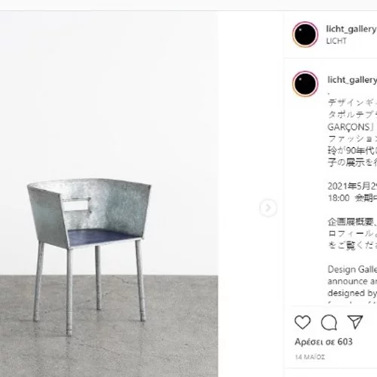Click the metal chair photo
The height and width of the screenshot is (377, 377).
[x=89, y=254]
